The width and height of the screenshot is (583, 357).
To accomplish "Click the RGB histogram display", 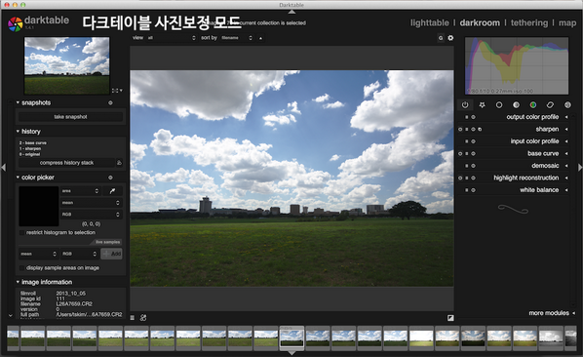I will [x=517, y=65].
